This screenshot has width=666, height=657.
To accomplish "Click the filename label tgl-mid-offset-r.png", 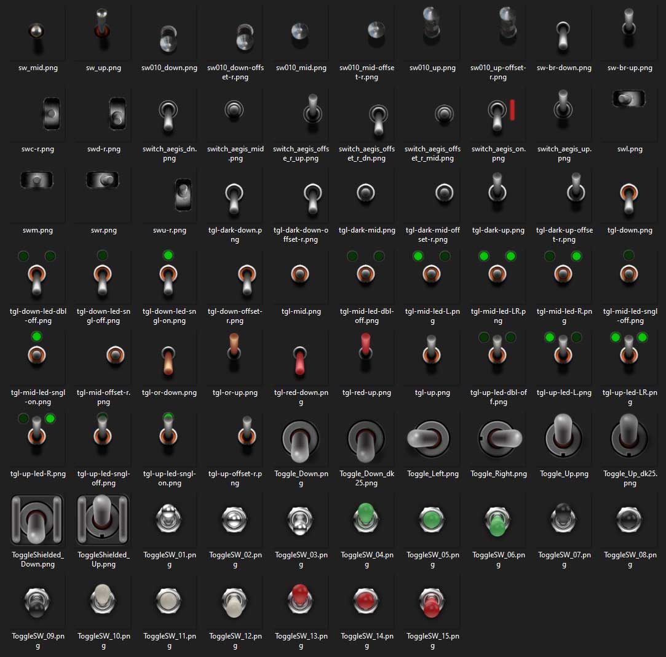I will click(103, 397).
